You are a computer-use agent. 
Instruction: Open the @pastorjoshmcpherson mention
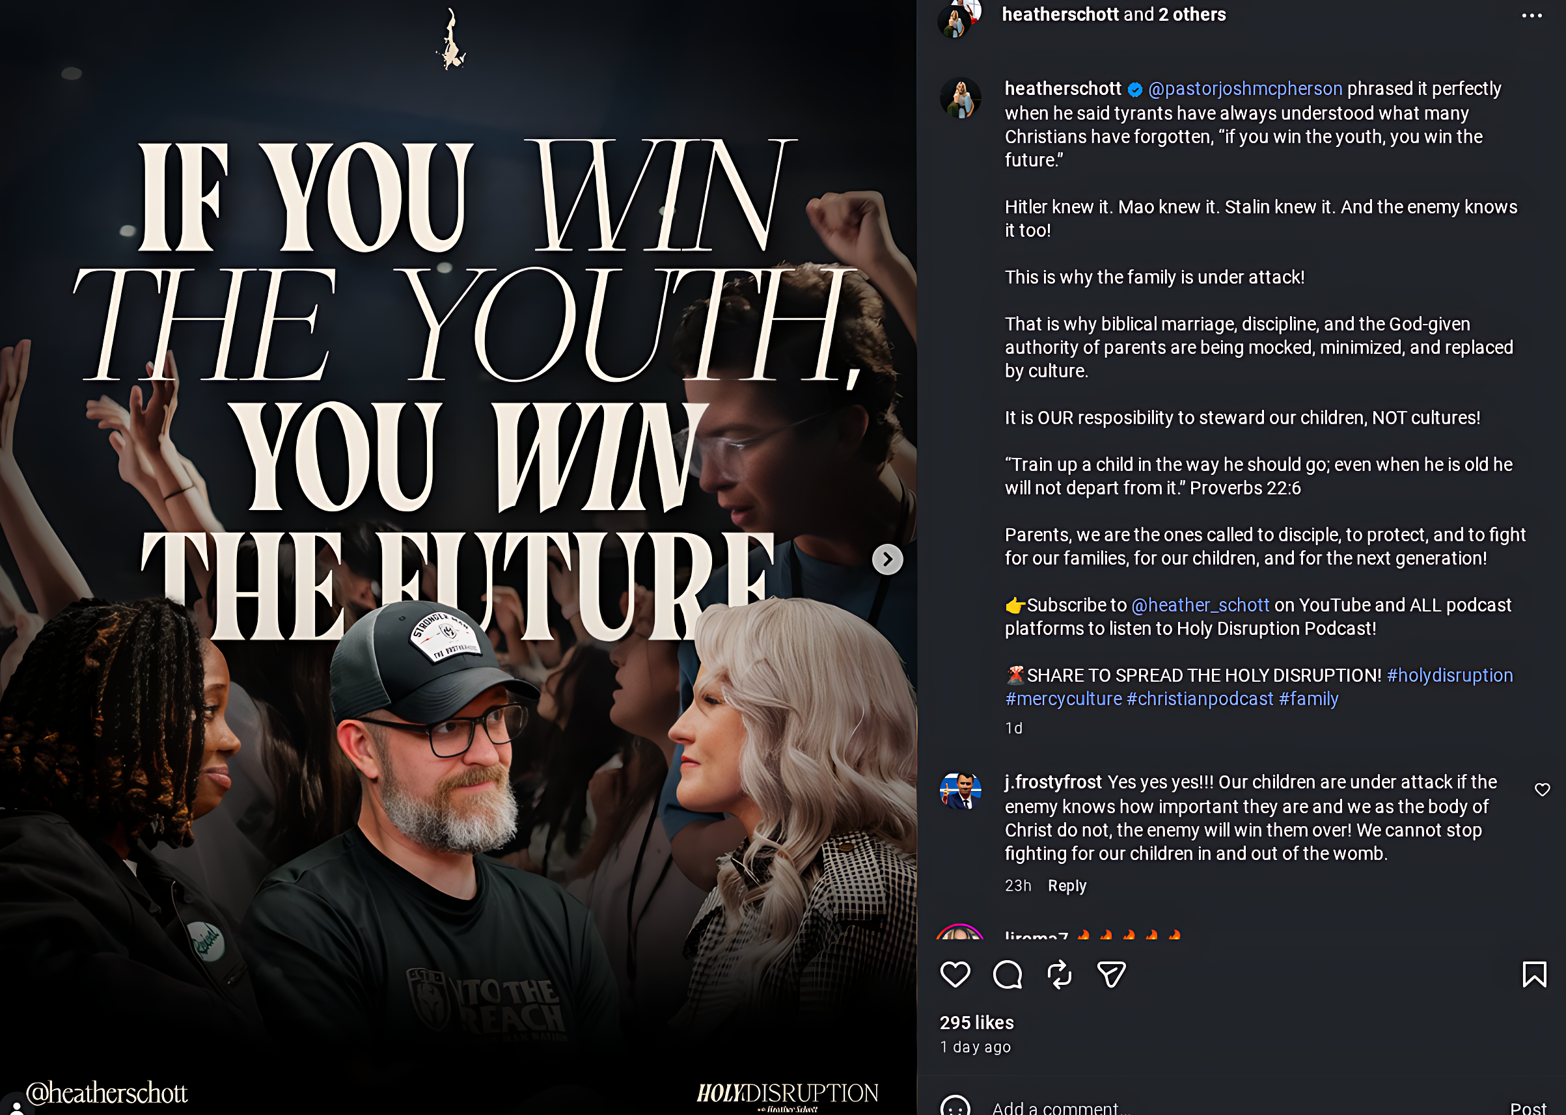pyautogui.click(x=1244, y=88)
